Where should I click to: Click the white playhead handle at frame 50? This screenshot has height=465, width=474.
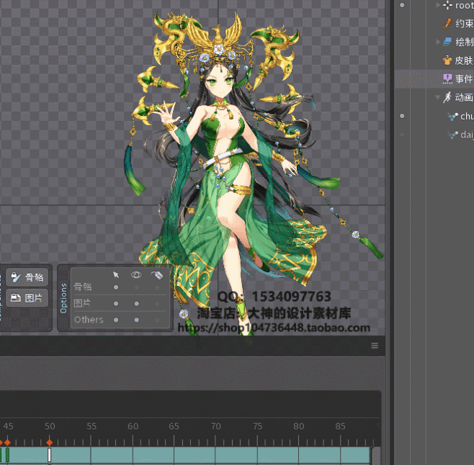click(x=49, y=455)
